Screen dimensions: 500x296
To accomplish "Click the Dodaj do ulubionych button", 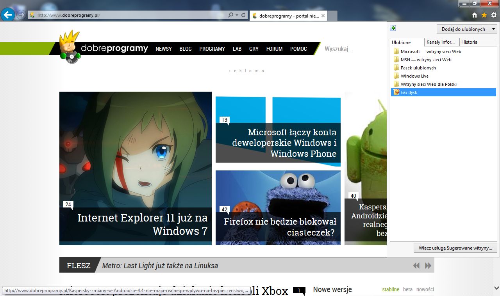I will click(x=463, y=29).
